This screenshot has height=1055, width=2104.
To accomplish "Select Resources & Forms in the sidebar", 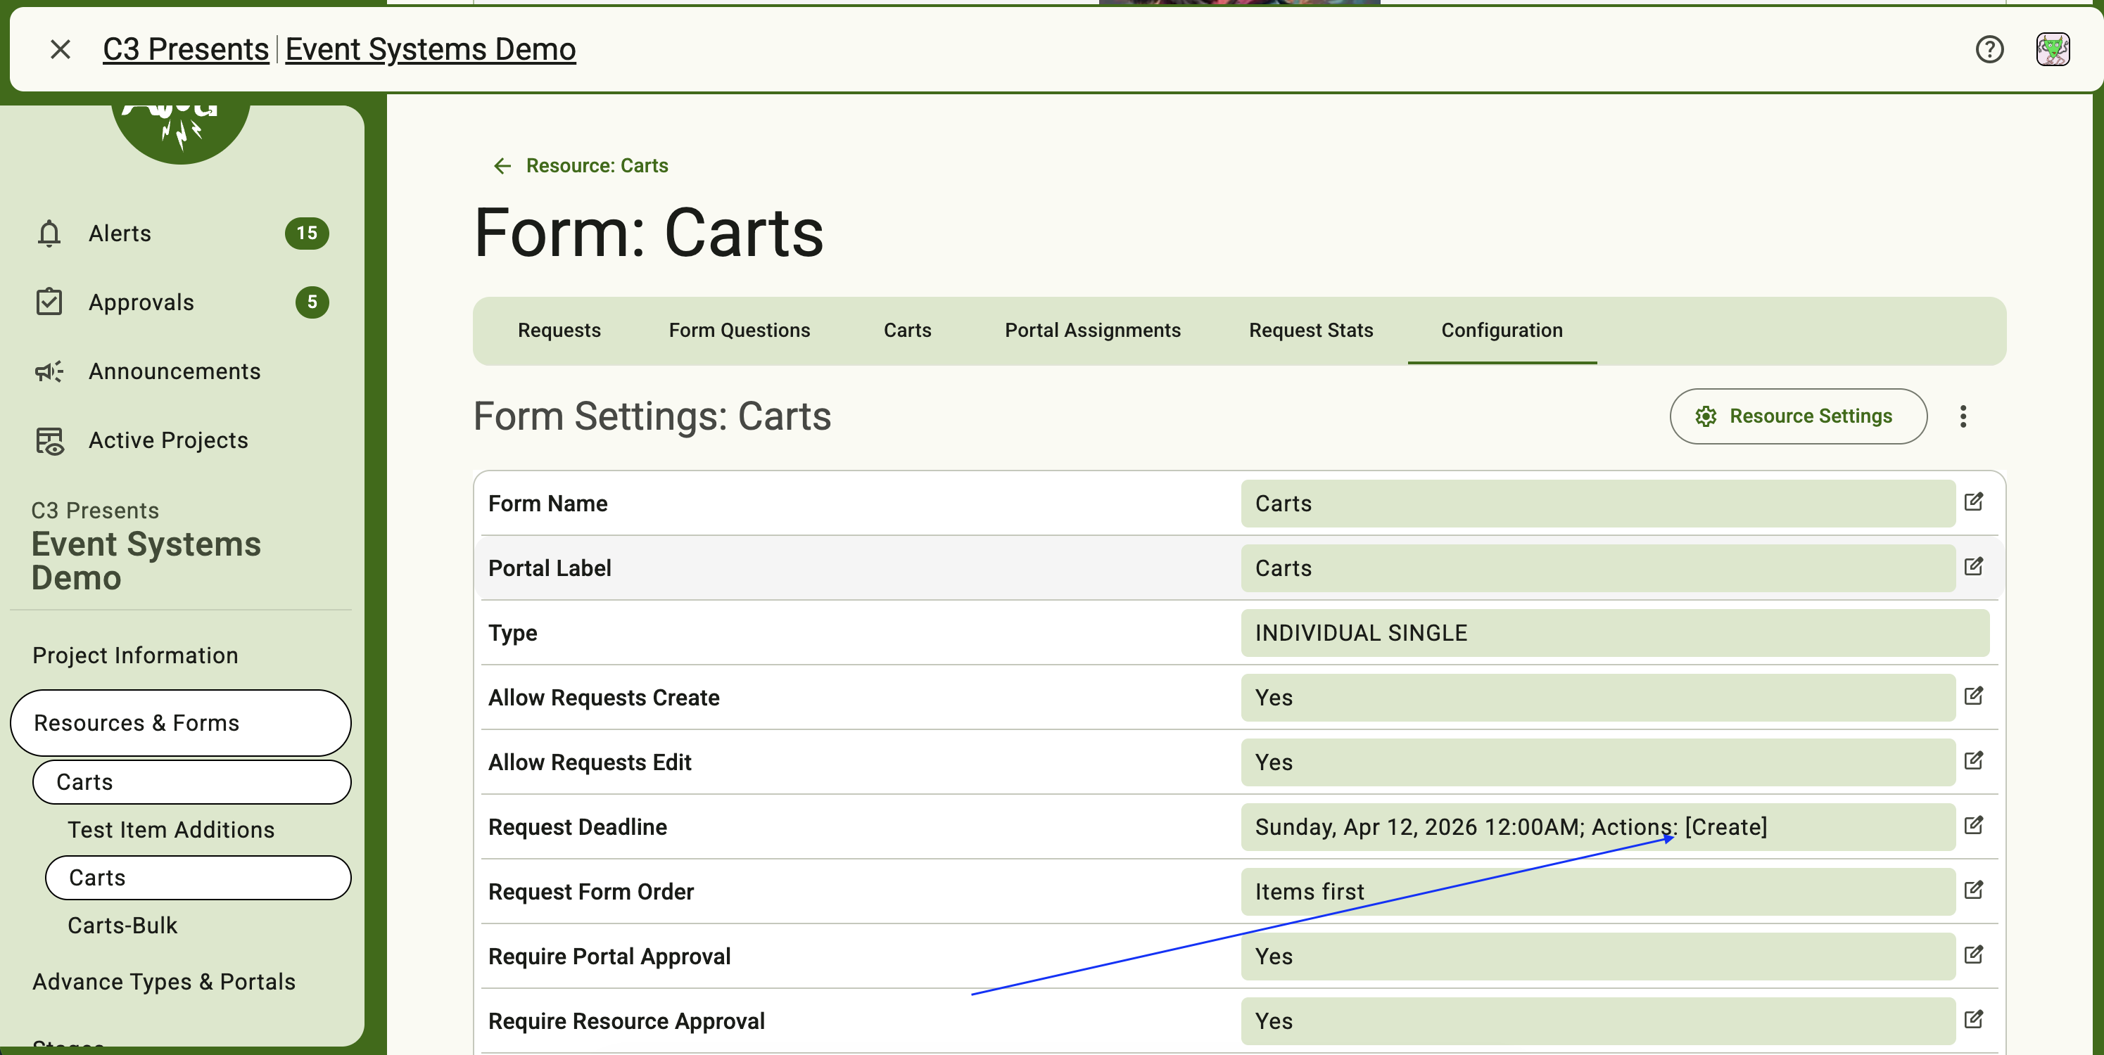I will (181, 722).
